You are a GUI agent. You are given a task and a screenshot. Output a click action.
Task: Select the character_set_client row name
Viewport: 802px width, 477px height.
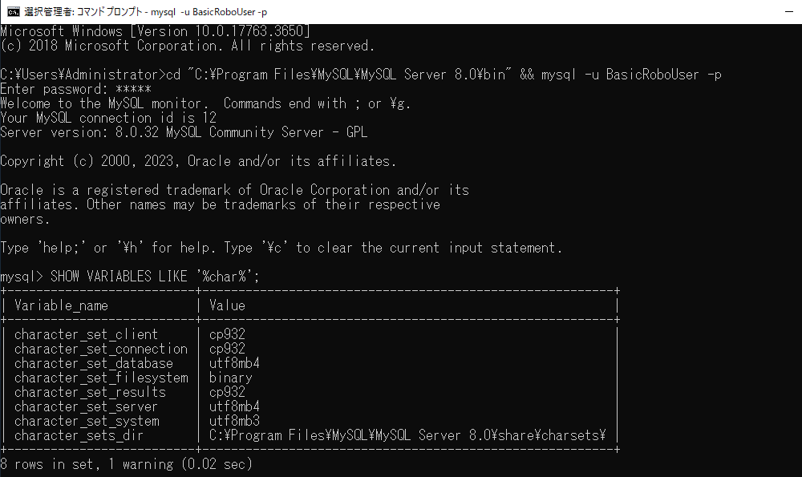pos(86,334)
